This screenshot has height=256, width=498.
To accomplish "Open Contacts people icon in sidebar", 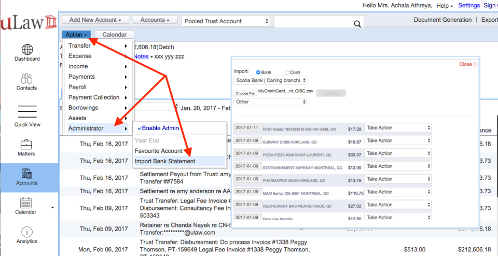I will (x=27, y=79).
